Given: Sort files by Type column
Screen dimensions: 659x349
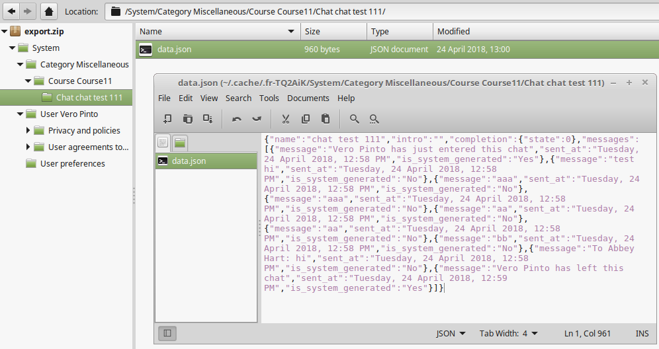Looking at the screenshot, I should tap(400, 32).
